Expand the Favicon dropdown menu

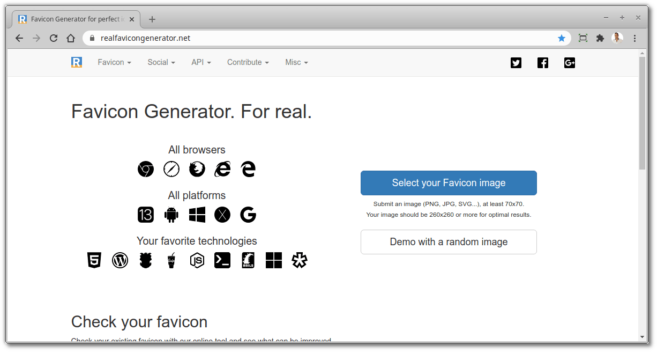pos(114,62)
